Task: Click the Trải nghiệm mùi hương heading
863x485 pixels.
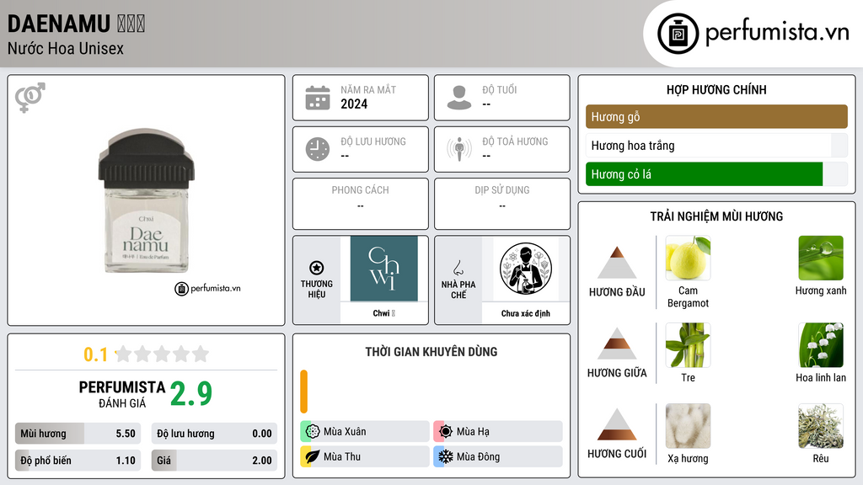Action: [x=716, y=216]
